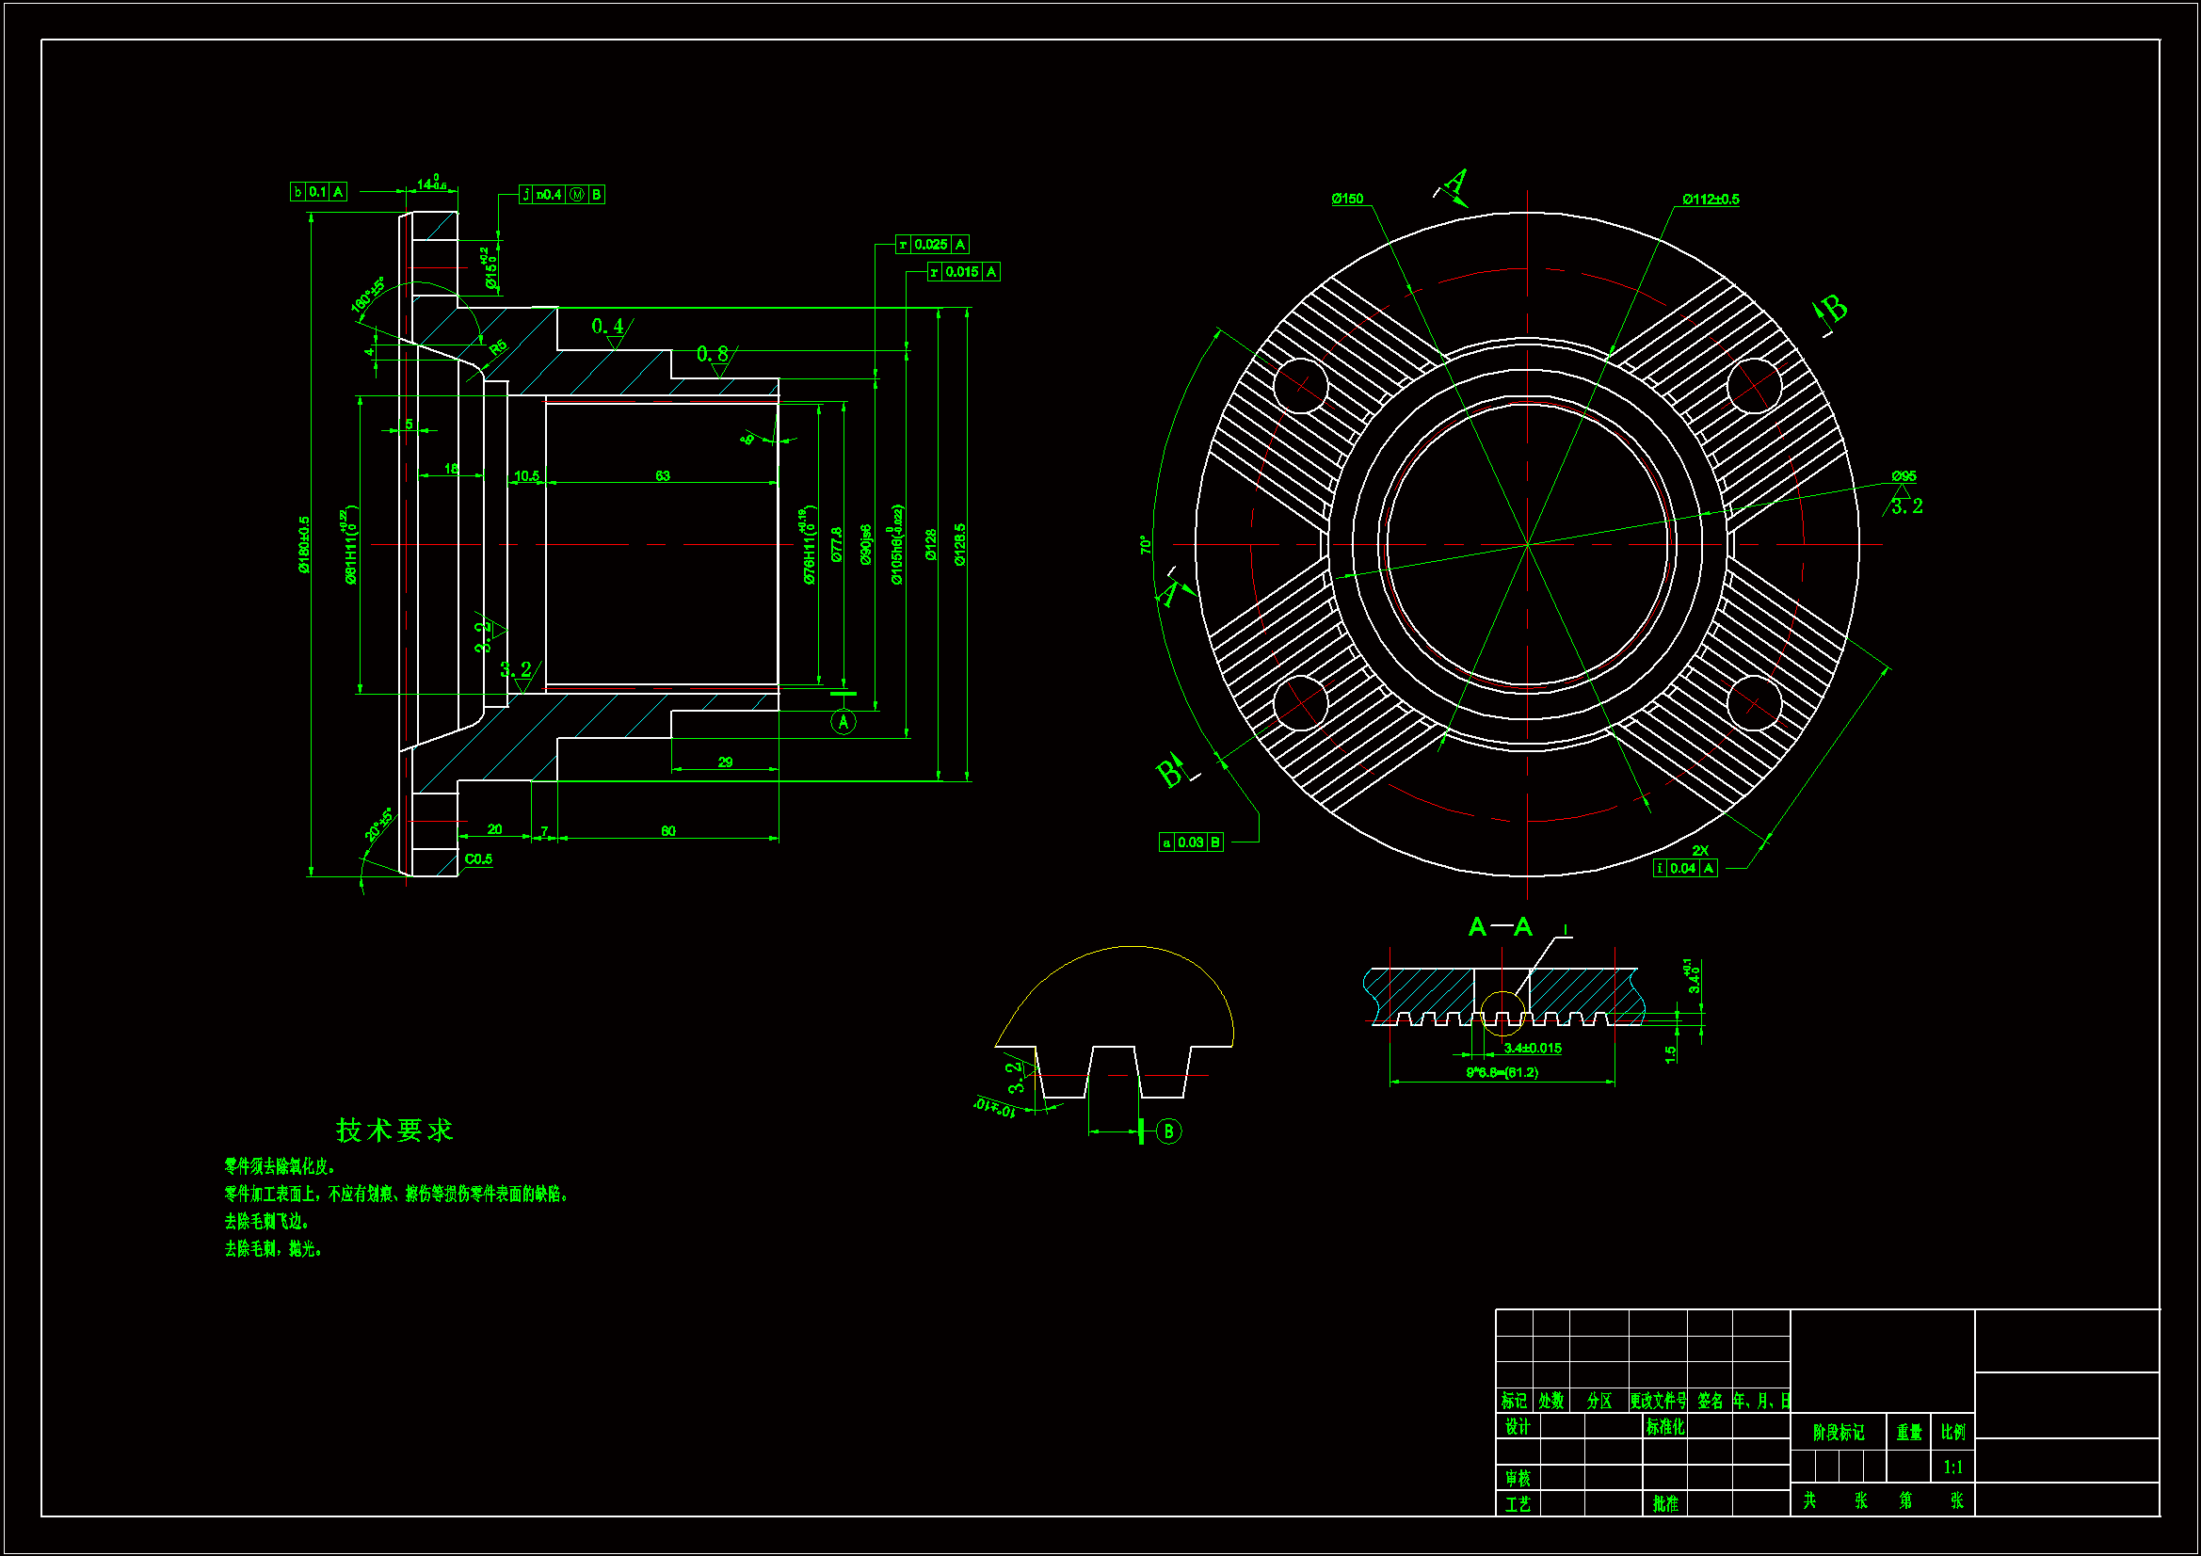Click the 0.03 B feature control frame

click(1191, 842)
